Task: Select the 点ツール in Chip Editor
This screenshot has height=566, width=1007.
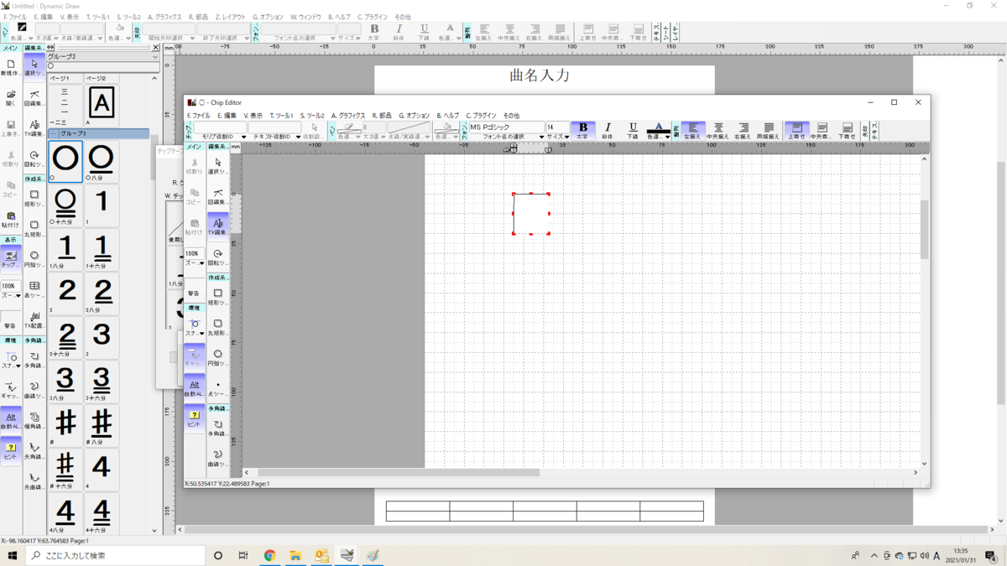Action: pyautogui.click(x=217, y=387)
